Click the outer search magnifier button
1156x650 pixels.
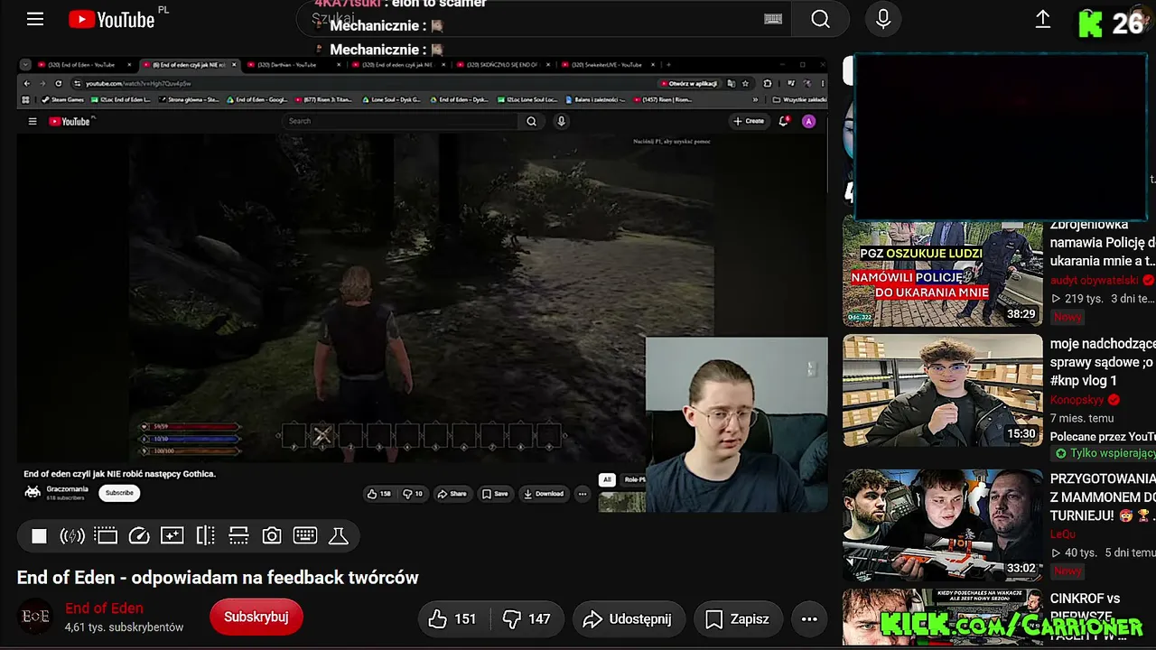(820, 19)
